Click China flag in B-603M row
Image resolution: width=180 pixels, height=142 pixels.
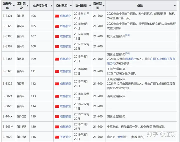point(57,127)
